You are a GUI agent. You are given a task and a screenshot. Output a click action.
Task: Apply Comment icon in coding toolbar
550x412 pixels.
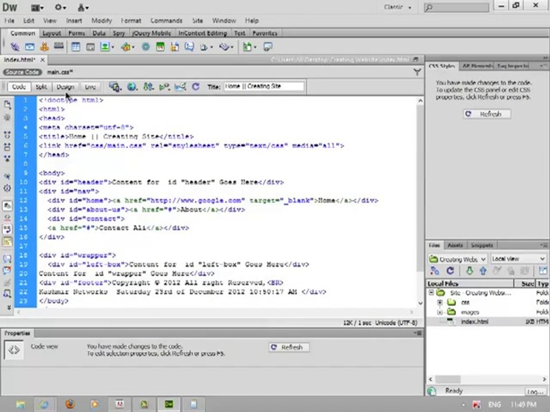7,259
